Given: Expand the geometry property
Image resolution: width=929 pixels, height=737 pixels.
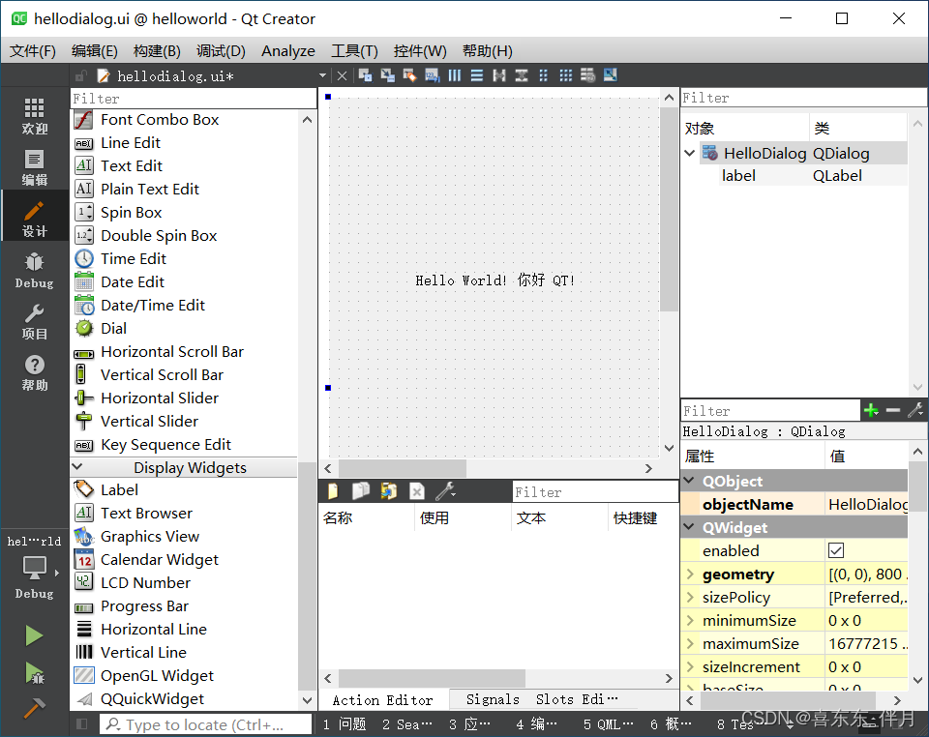Looking at the screenshot, I should click(x=690, y=574).
